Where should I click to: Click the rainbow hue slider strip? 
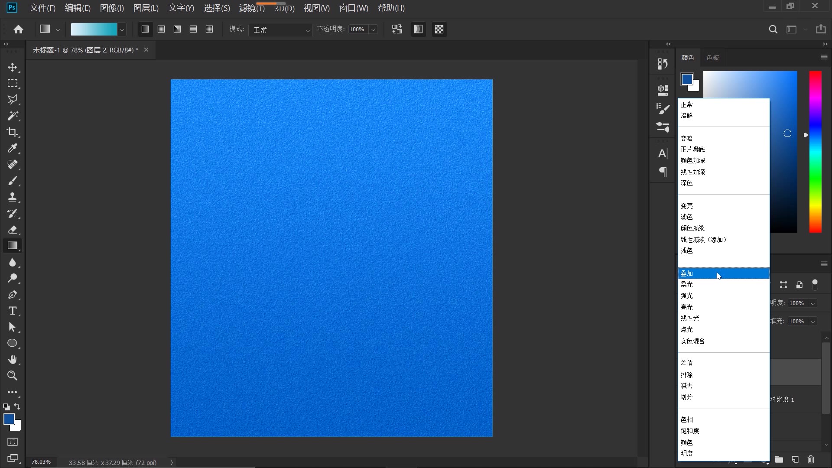pos(815,152)
